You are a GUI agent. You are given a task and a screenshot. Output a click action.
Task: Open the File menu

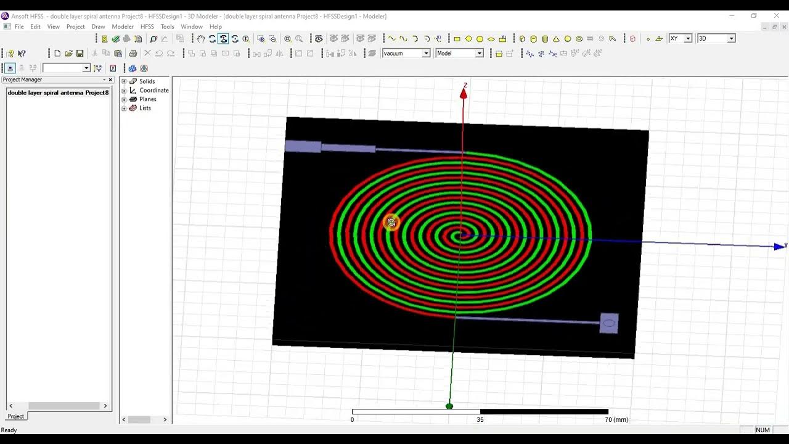[19, 27]
